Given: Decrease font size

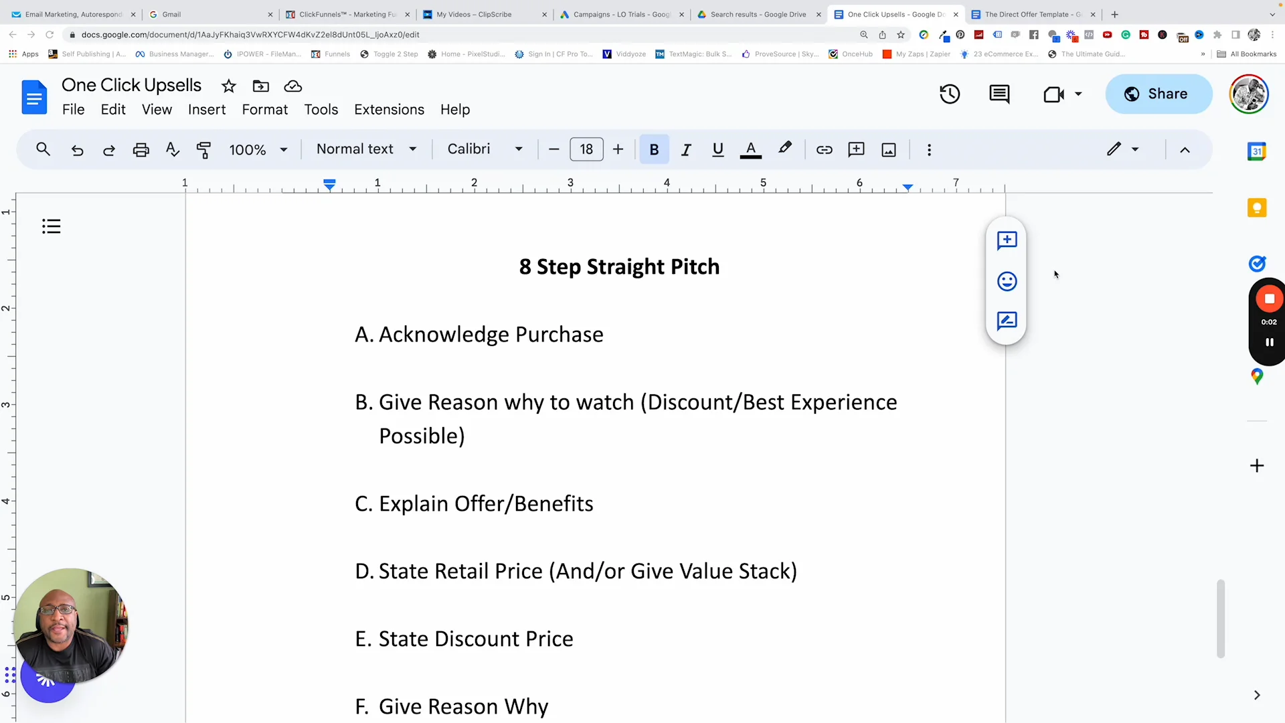Looking at the screenshot, I should 553,150.
